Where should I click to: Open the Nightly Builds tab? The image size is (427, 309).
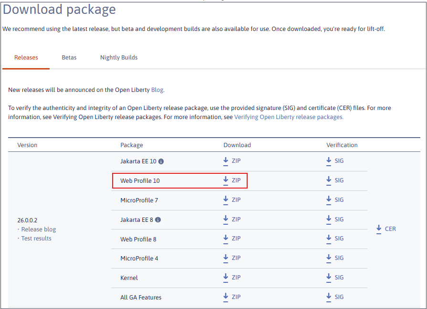(119, 58)
